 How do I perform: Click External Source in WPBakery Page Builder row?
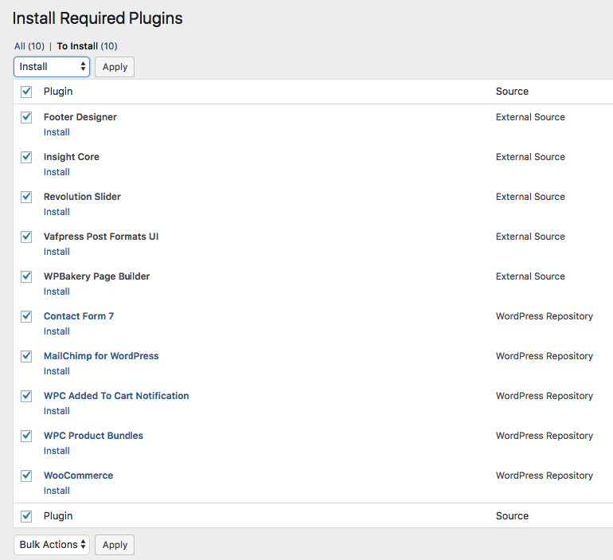pyautogui.click(x=530, y=277)
